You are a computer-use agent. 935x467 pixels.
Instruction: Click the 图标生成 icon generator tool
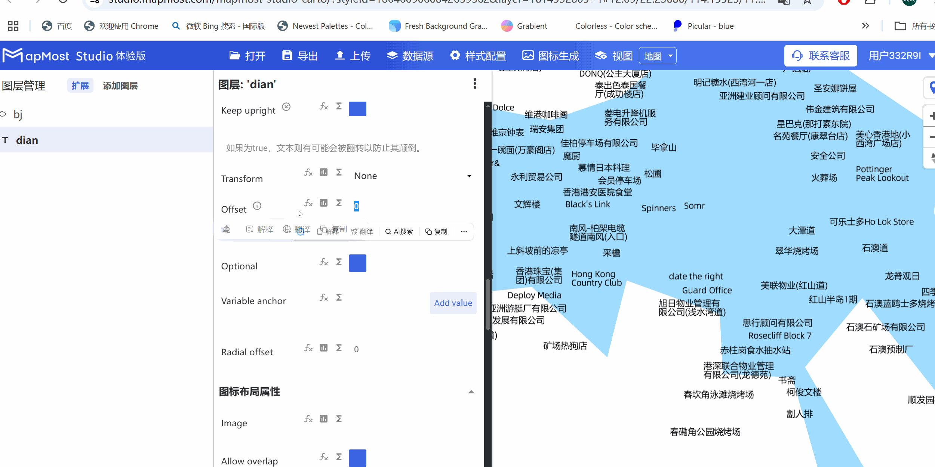550,55
